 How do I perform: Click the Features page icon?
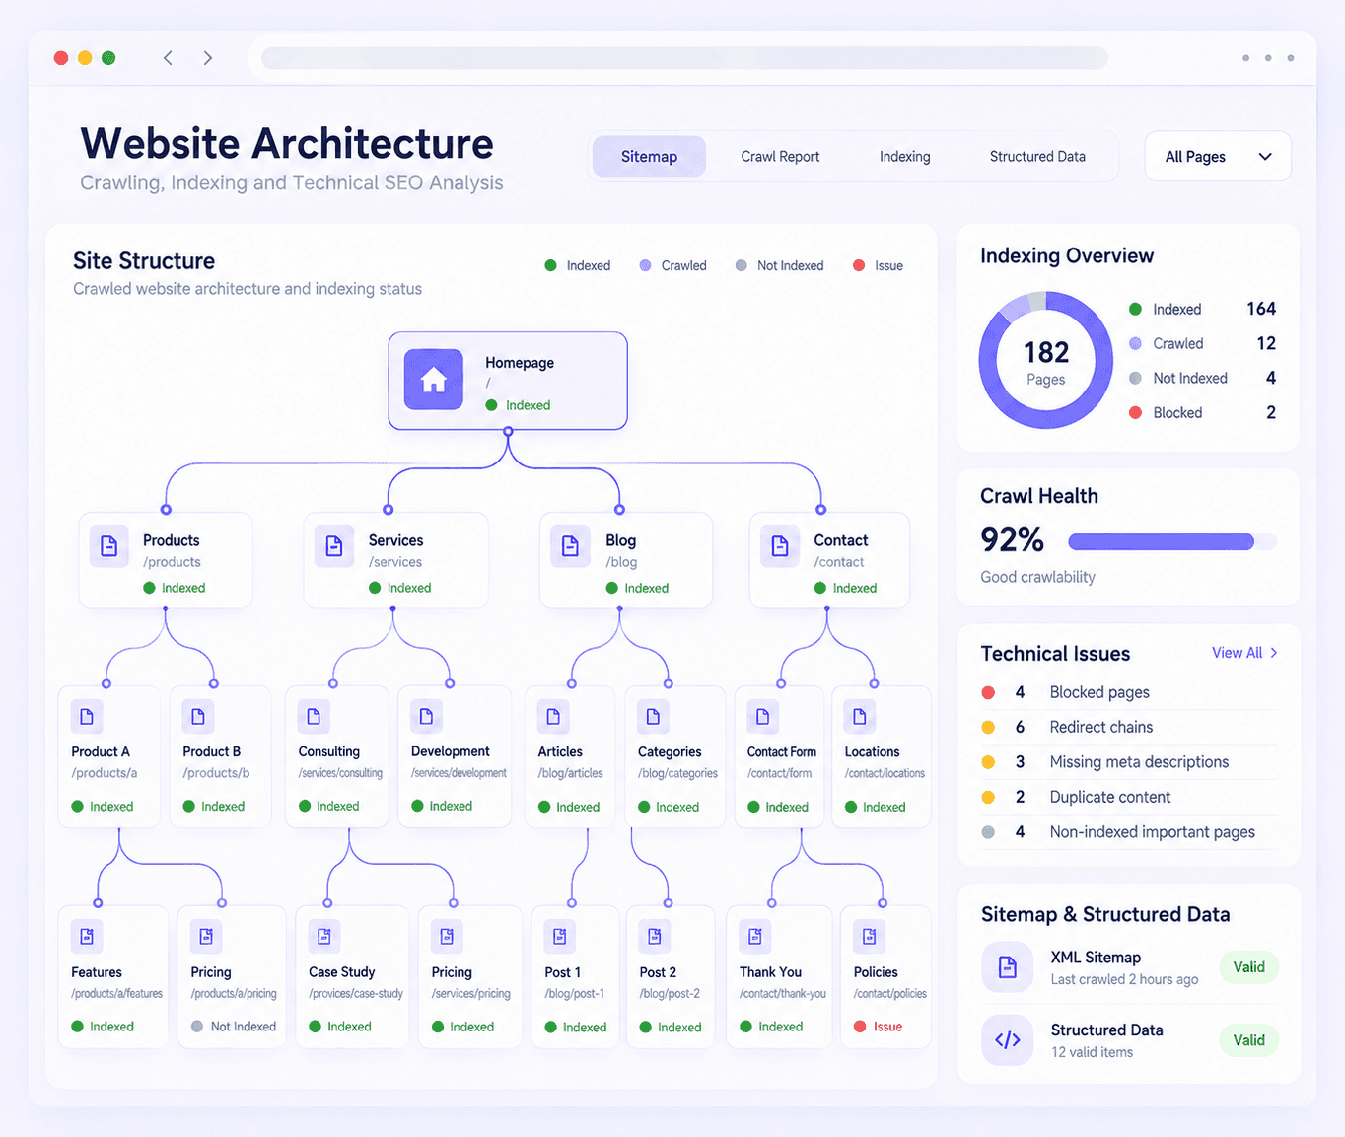point(87,936)
